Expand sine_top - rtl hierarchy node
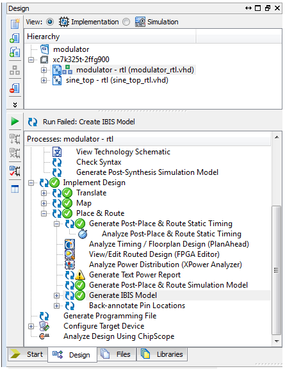The width and height of the screenshot is (285, 369). coord(44,81)
